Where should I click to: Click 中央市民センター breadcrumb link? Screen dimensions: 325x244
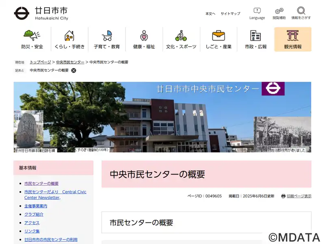point(70,62)
